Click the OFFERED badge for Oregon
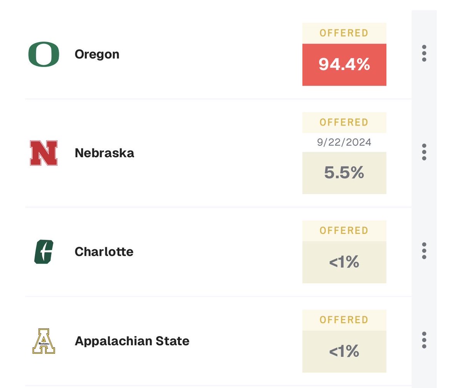Screen dimensions: 462x388 tap(344, 33)
